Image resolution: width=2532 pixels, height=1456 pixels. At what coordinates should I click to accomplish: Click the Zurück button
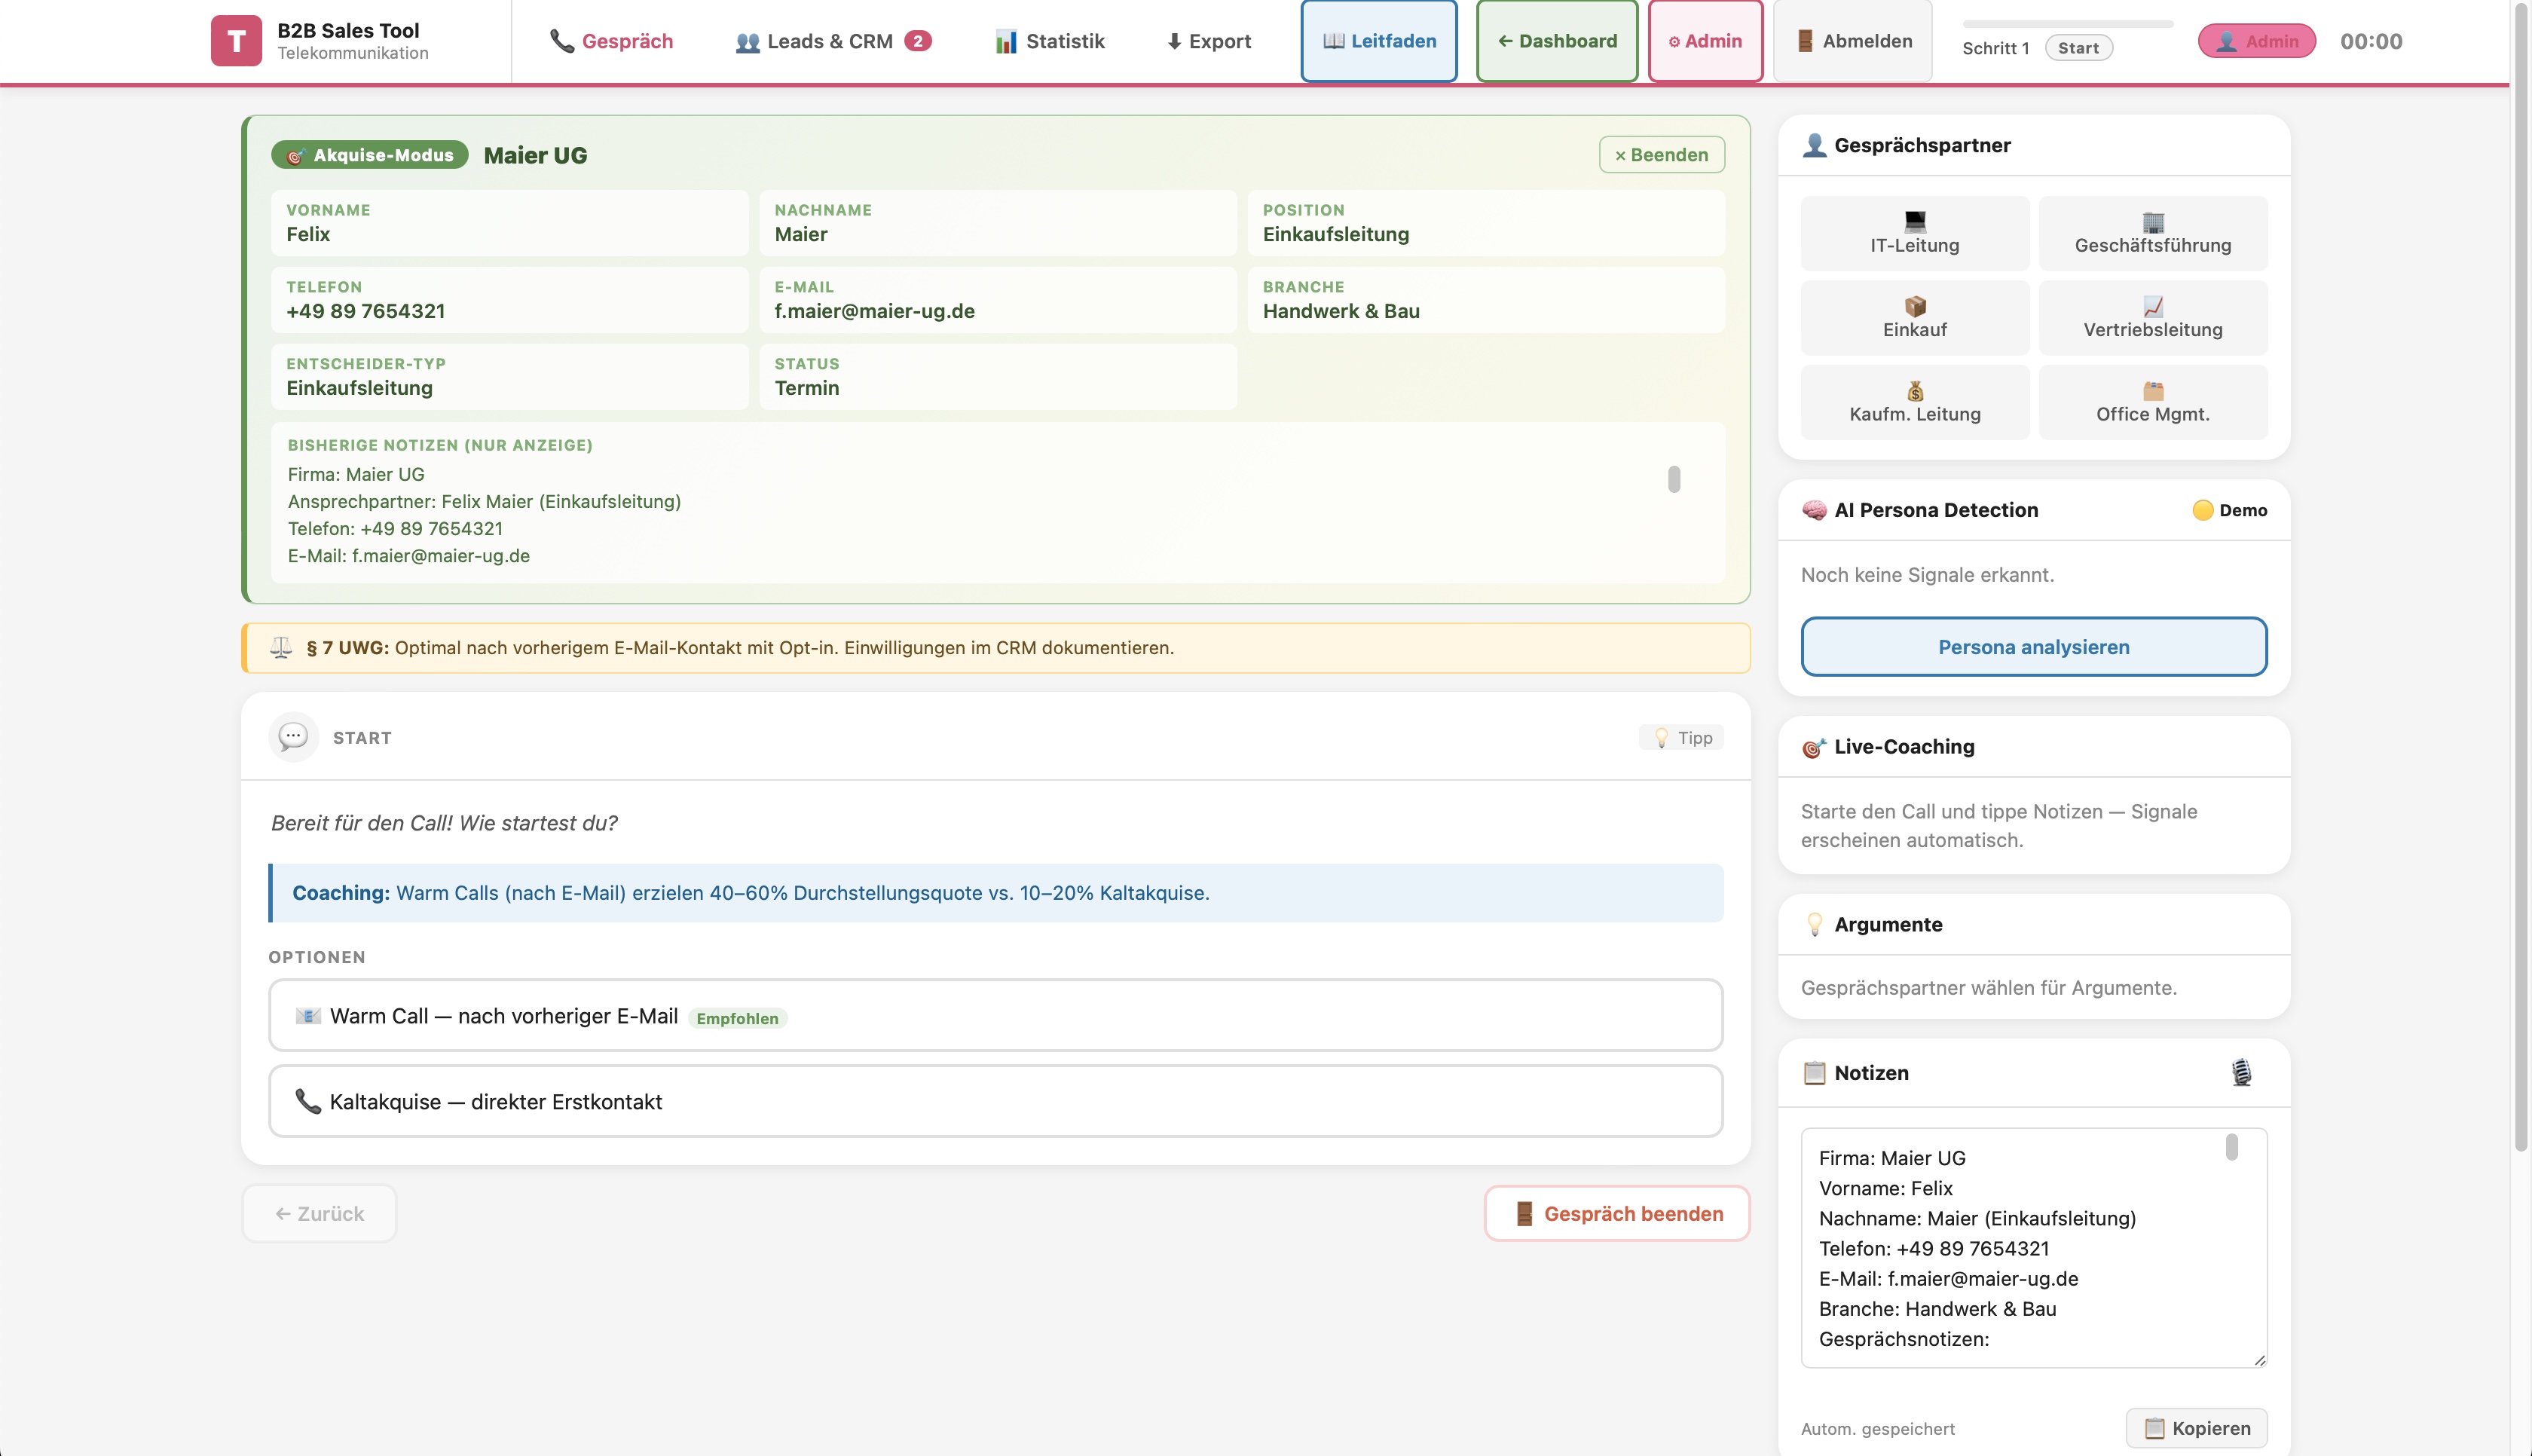click(319, 1213)
